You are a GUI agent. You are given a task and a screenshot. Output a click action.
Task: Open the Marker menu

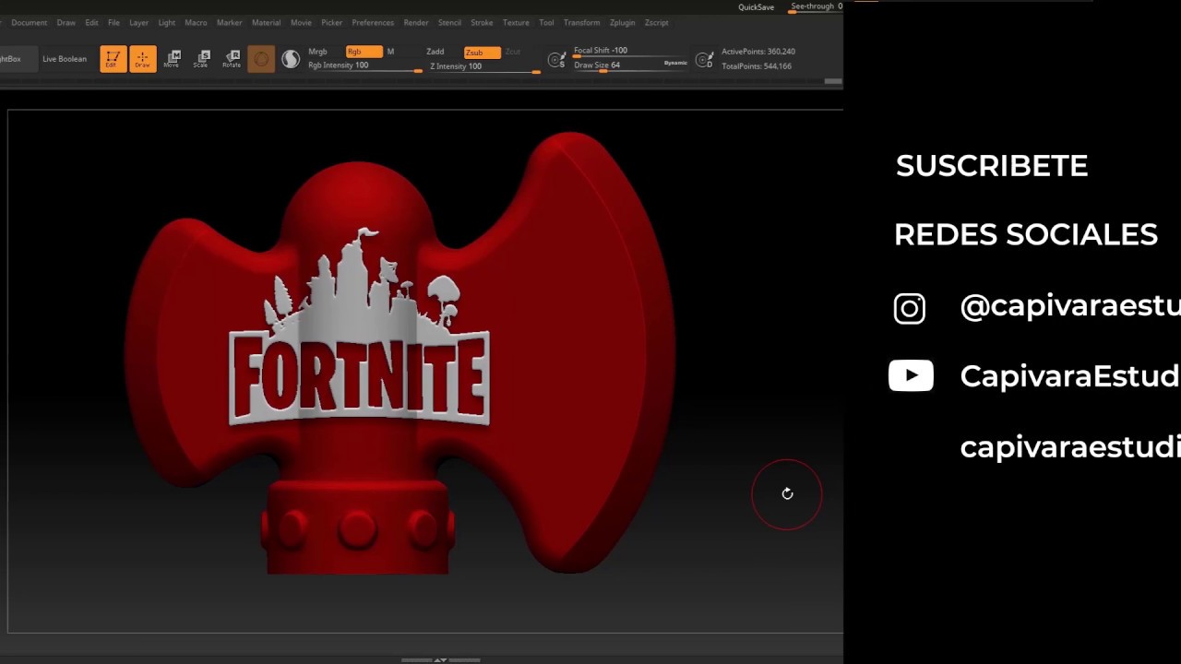[x=229, y=22]
